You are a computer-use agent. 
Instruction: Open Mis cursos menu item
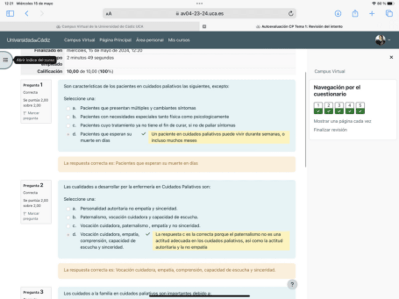pyautogui.click(x=179, y=40)
